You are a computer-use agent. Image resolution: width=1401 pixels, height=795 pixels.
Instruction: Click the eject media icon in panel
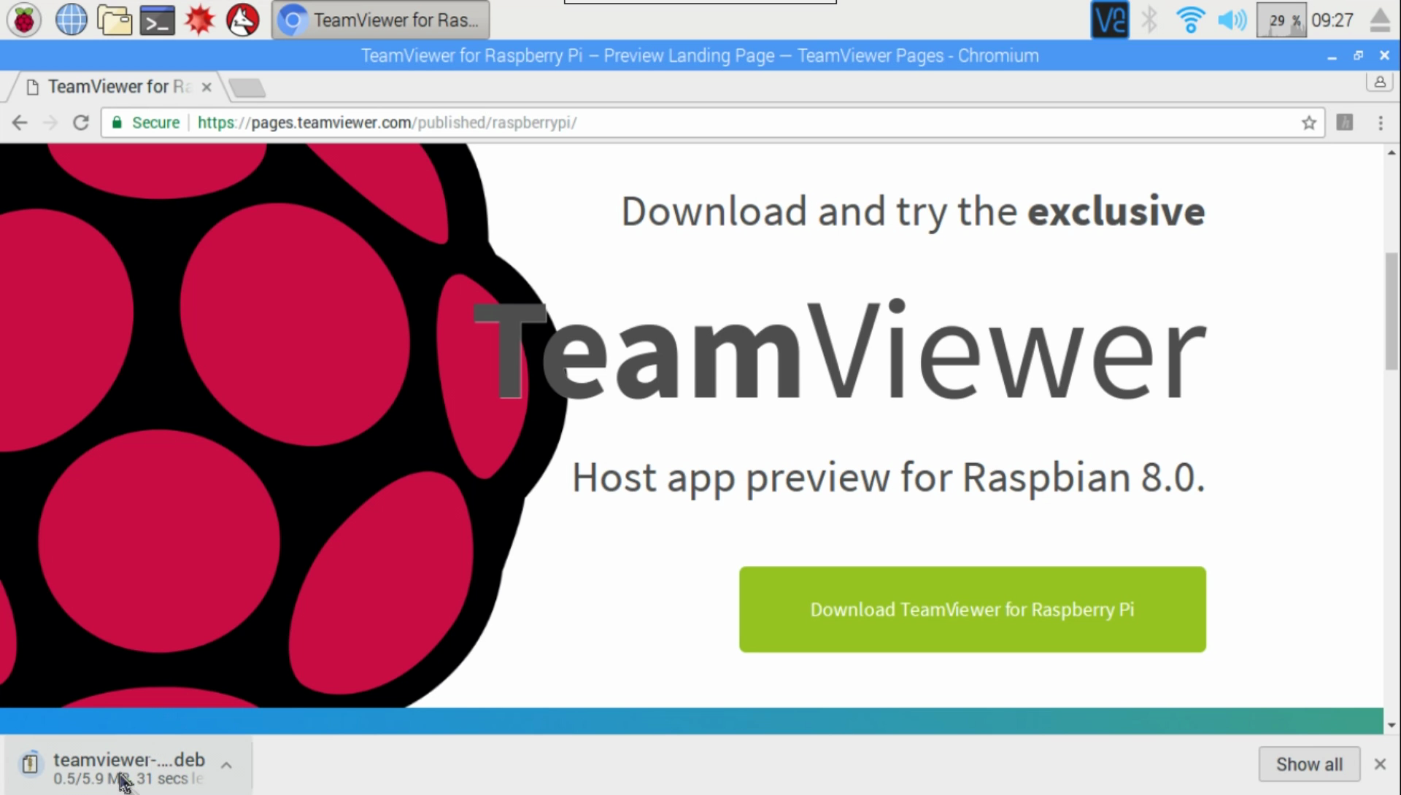tap(1380, 20)
